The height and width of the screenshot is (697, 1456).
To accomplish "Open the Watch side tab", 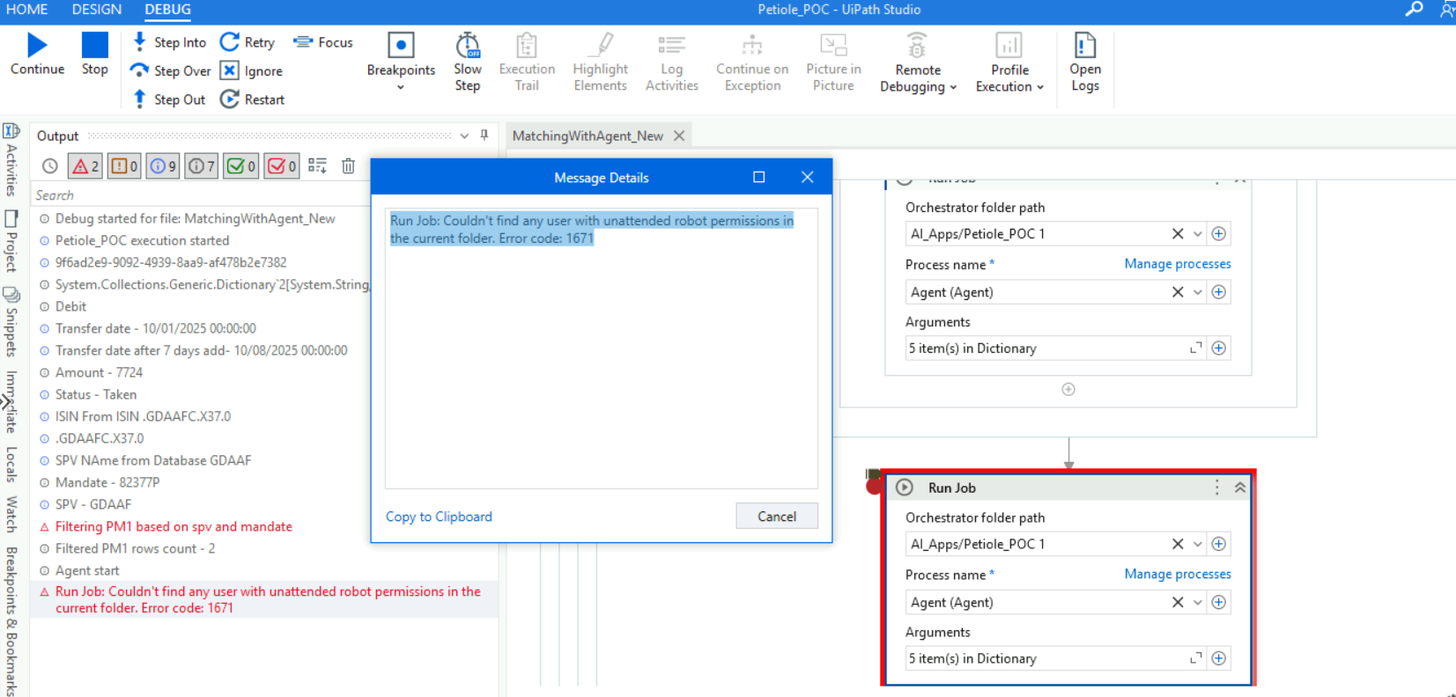I will pos(11,514).
